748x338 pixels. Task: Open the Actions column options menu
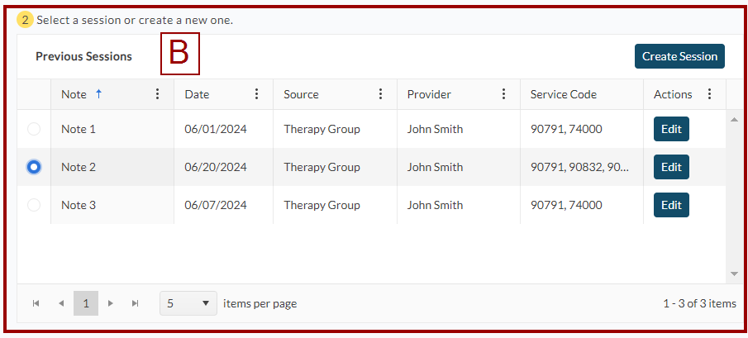click(x=709, y=94)
